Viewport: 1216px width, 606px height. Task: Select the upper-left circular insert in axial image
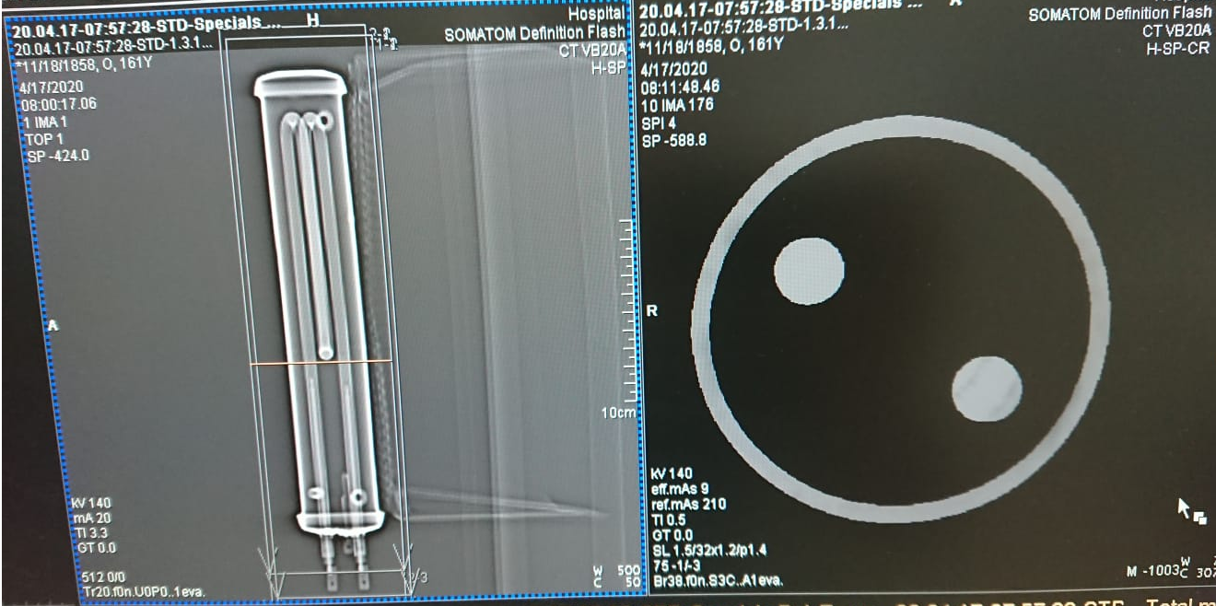pyautogui.click(x=809, y=271)
